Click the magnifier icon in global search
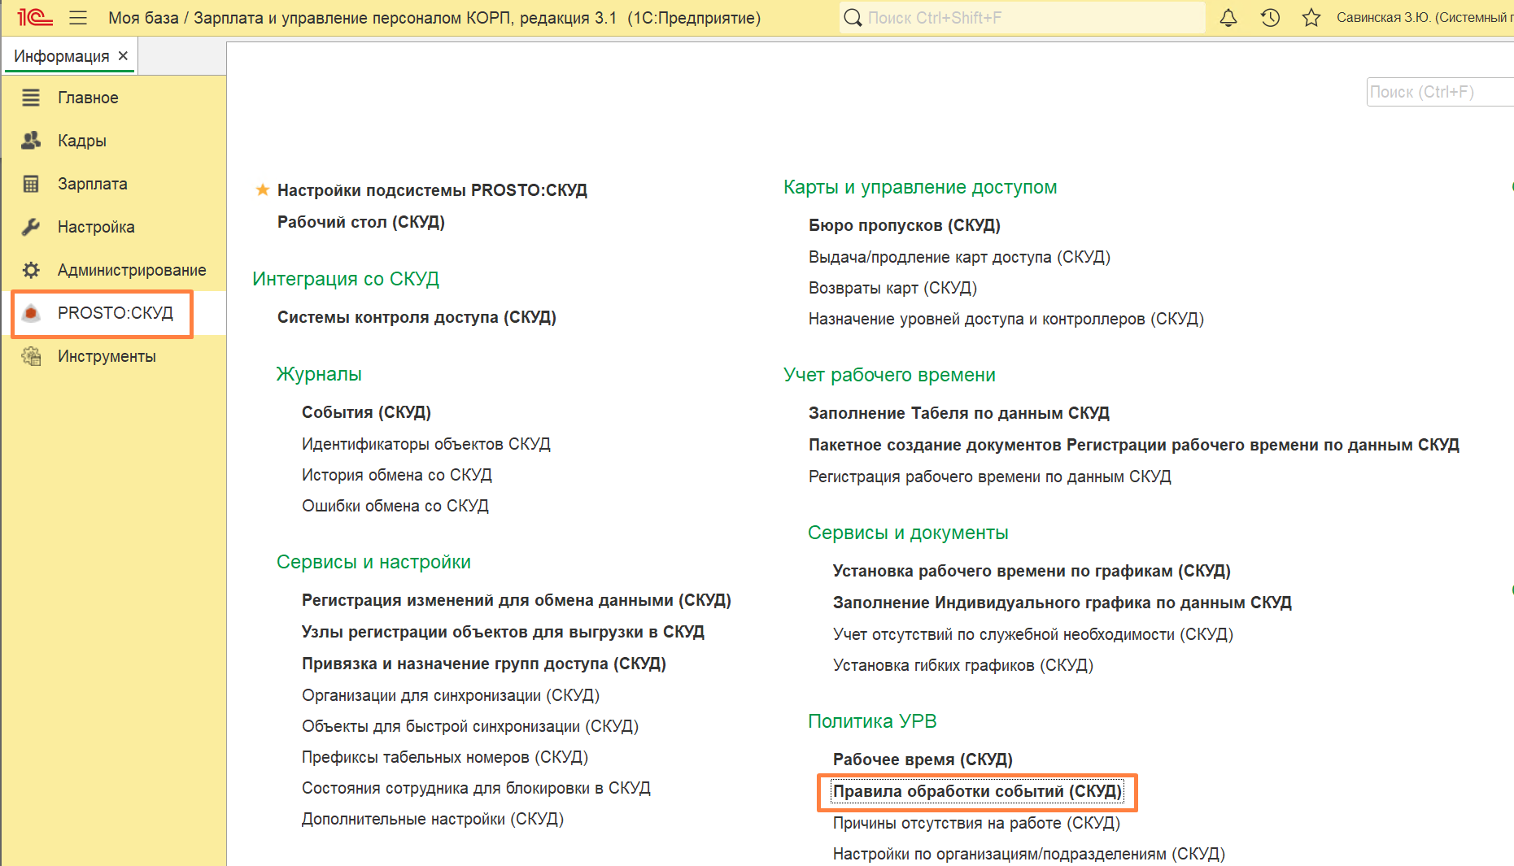 (x=853, y=17)
